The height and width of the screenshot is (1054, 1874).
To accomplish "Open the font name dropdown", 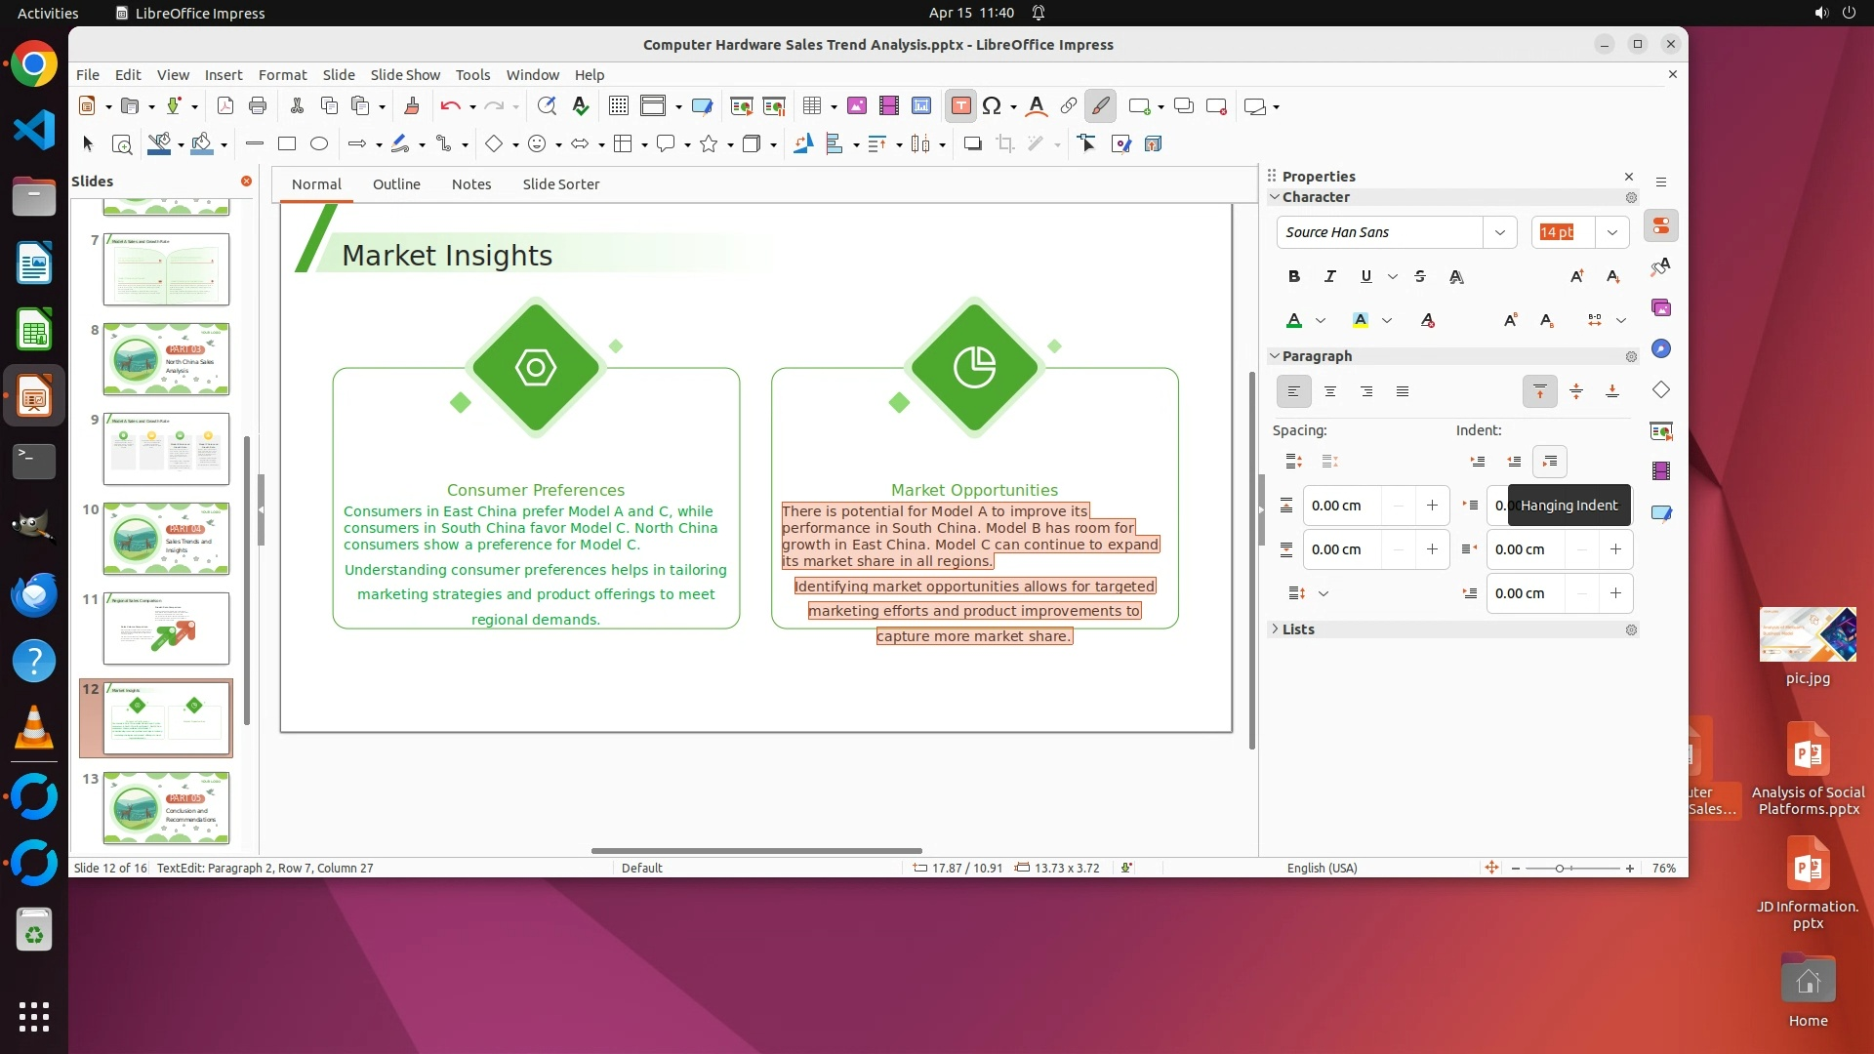I will pyautogui.click(x=1499, y=232).
